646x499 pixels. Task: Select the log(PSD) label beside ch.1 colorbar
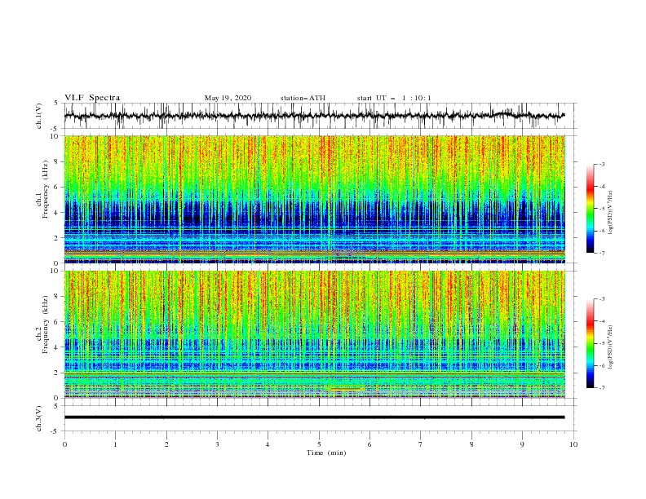(612, 213)
